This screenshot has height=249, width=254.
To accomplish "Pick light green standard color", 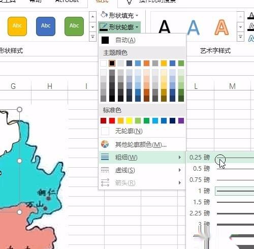I will [138, 121].
